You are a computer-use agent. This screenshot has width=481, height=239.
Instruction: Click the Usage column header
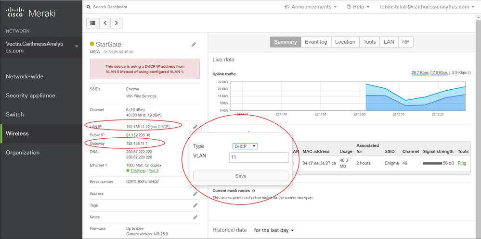pyautogui.click(x=346, y=151)
